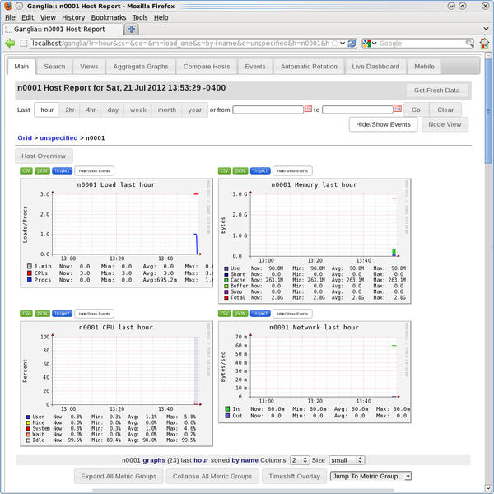Open the Tools menu
Image resolution: width=494 pixels, height=494 pixels.
tap(140, 17)
